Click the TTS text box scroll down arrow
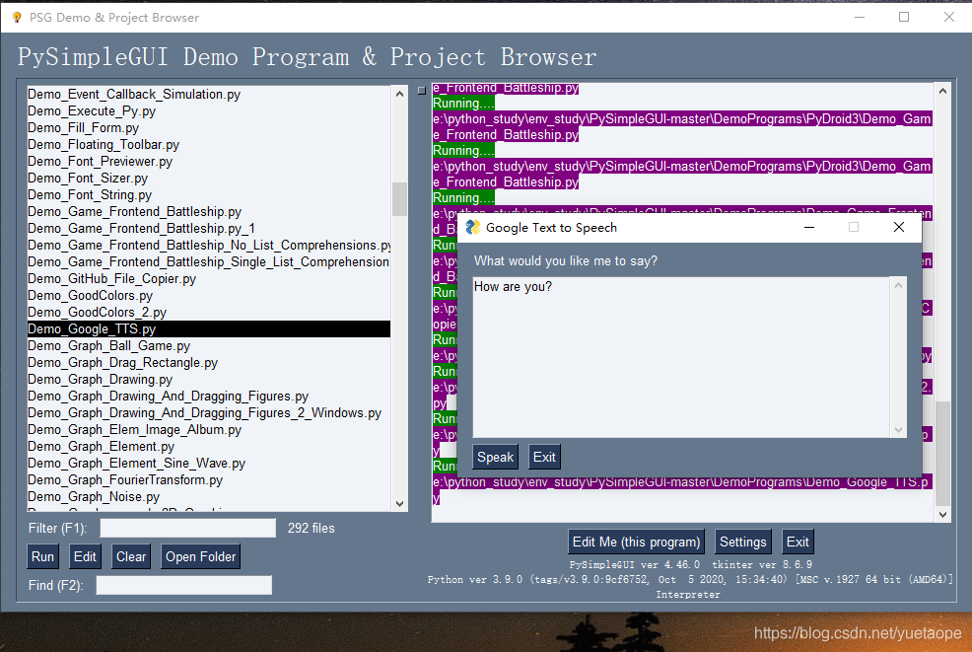This screenshot has width=972, height=652. pyautogui.click(x=898, y=430)
